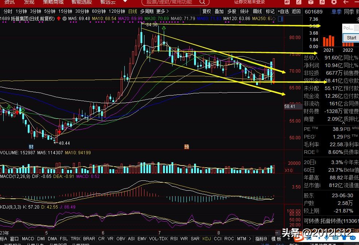
Task: Open 发现 menu
Action: pyautogui.click(x=29, y=2)
